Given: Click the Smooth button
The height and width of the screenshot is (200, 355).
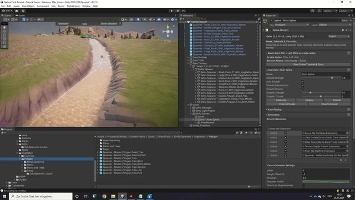Looking at the screenshot, I should pos(337,100).
